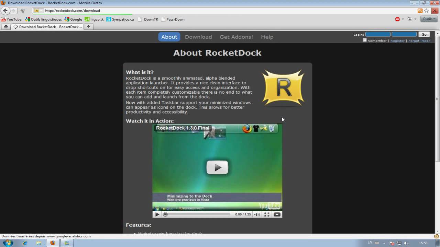Screen dimensions: 440x247
Task: Click the Firefox taskbar button
Action: 53,243
